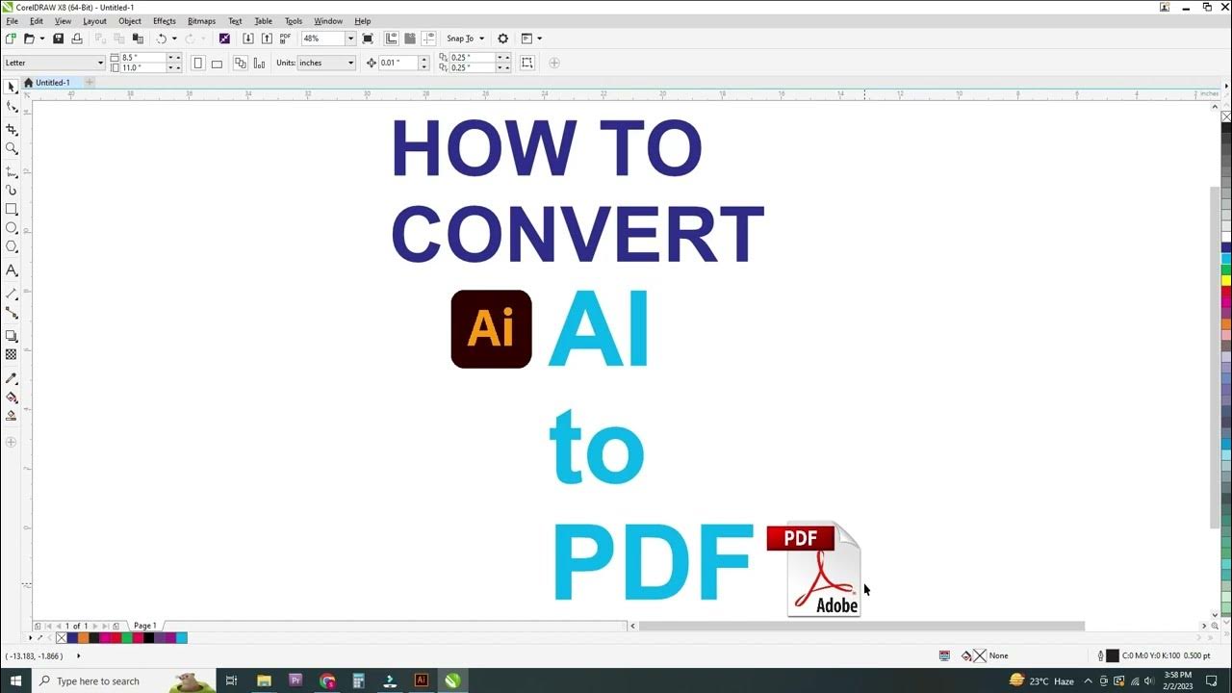The image size is (1232, 693).
Task: Select the Page 1 tab
Action: (144, 626)
